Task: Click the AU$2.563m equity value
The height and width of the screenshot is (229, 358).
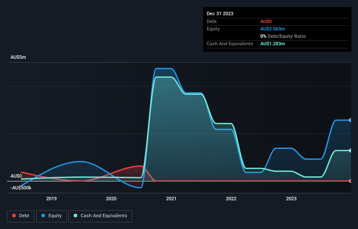Action: coord(273,29)
